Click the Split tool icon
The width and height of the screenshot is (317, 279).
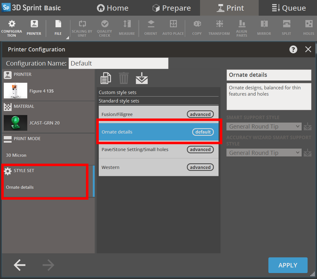point(286,28)
